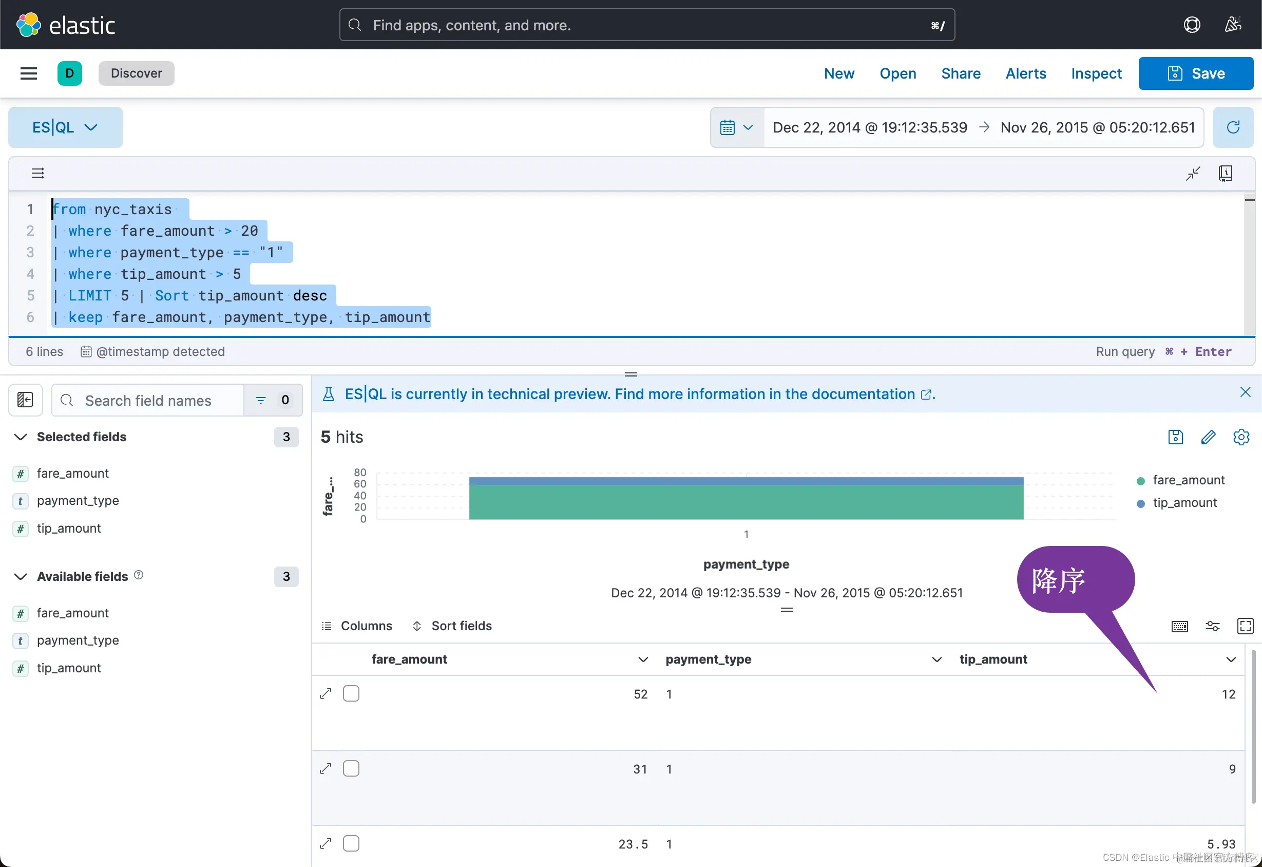1262x867 pixels.
Task: Enter fullscreen mode for results table
Action: click(x=1245, y=626)
